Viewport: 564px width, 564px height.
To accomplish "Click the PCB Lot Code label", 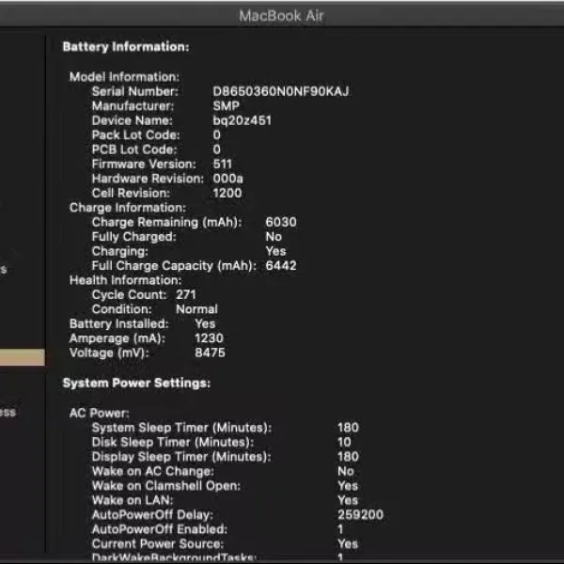I will click(x=134, y=149).
